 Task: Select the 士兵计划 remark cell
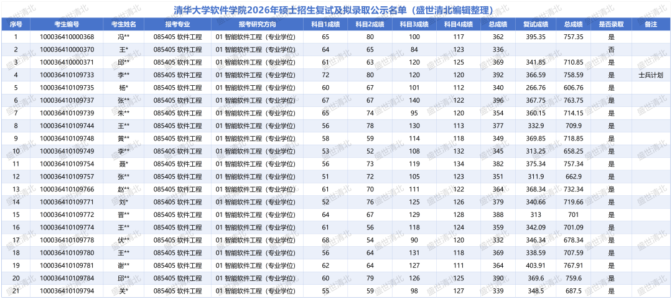651,75
